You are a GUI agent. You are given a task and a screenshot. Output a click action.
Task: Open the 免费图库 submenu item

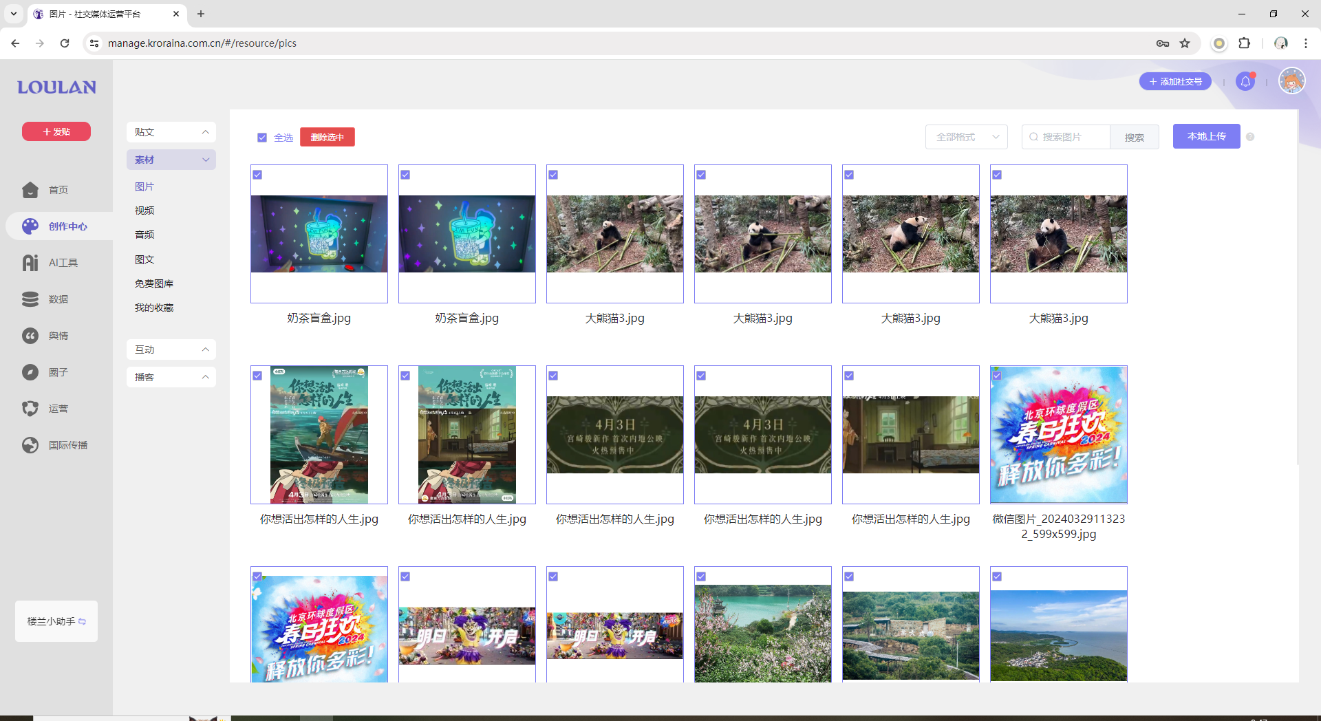154,283
